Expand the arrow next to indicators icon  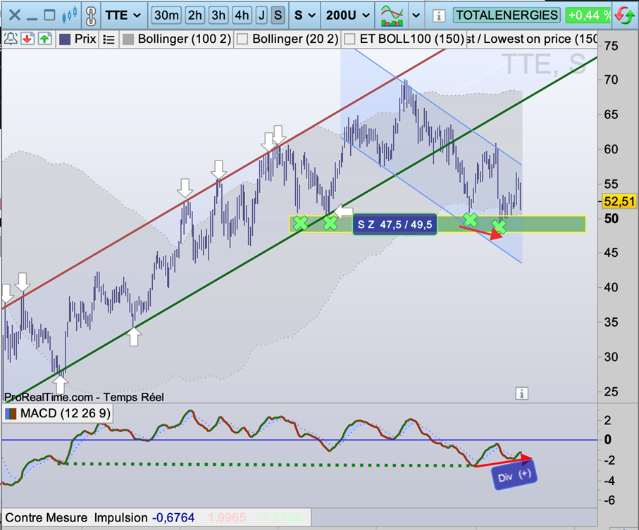[x=416, y=15]
